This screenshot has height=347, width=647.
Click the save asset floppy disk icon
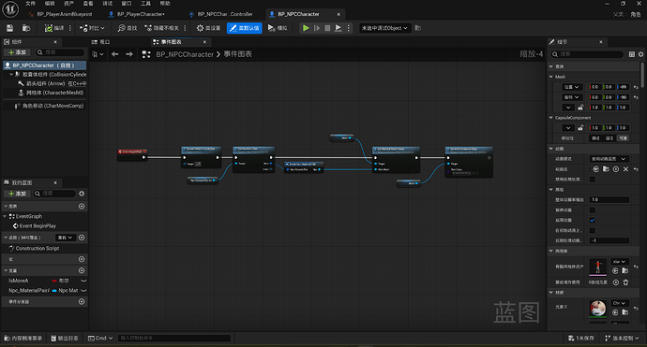10,28
